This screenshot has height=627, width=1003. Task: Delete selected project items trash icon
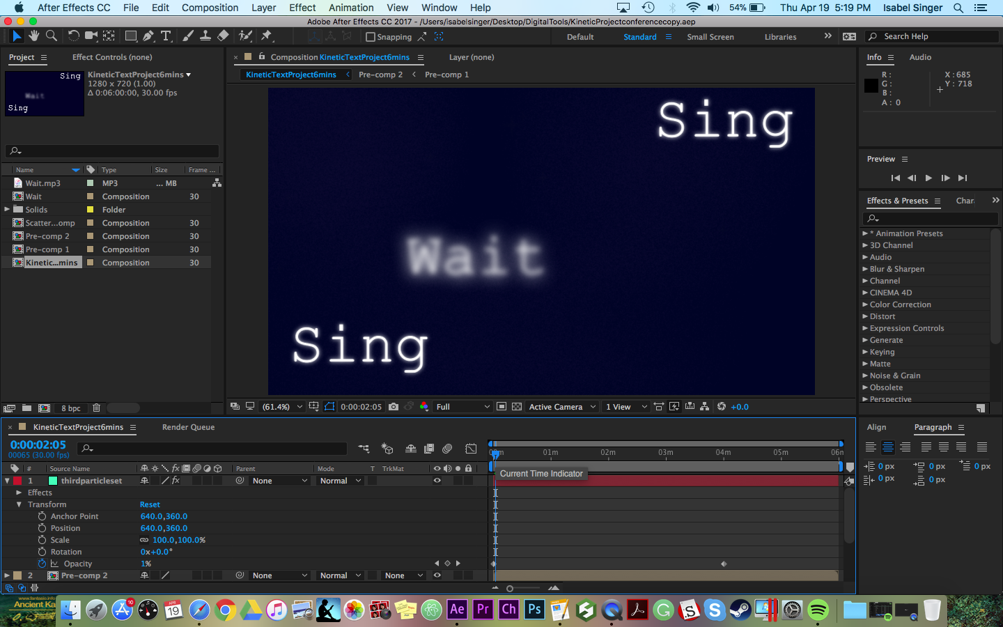point(97,408)
